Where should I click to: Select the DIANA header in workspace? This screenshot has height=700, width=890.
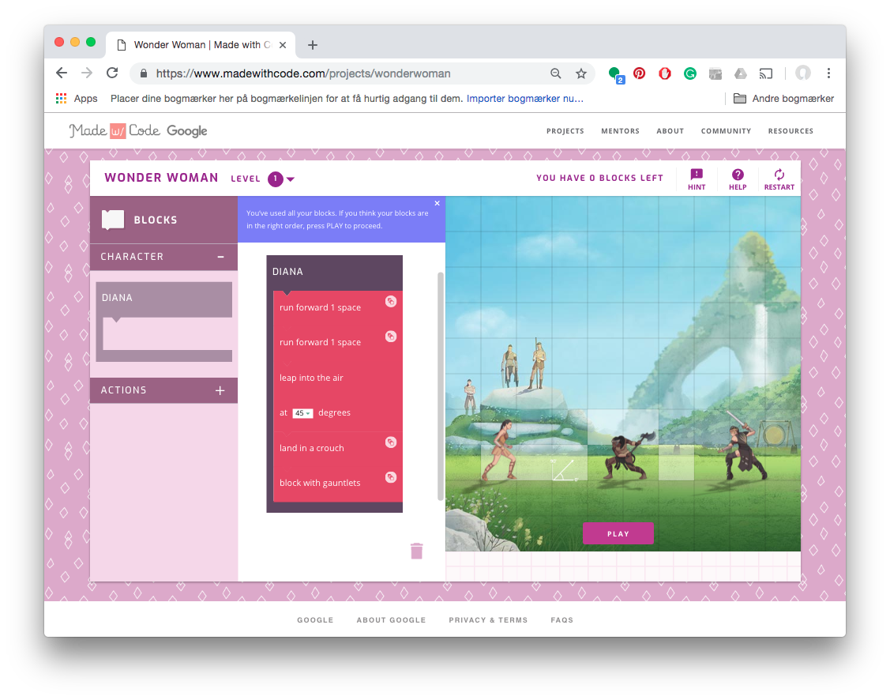coord(334,272)
